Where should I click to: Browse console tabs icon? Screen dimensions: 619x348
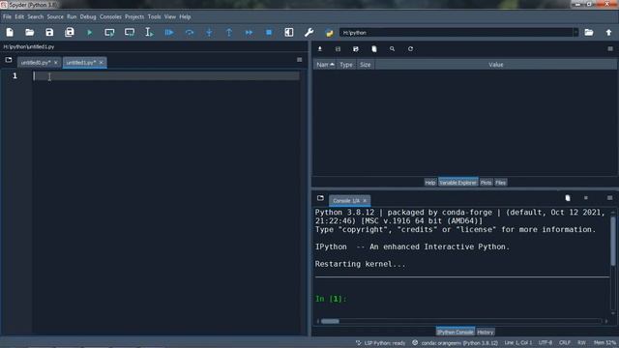click(x=320, y=197)
